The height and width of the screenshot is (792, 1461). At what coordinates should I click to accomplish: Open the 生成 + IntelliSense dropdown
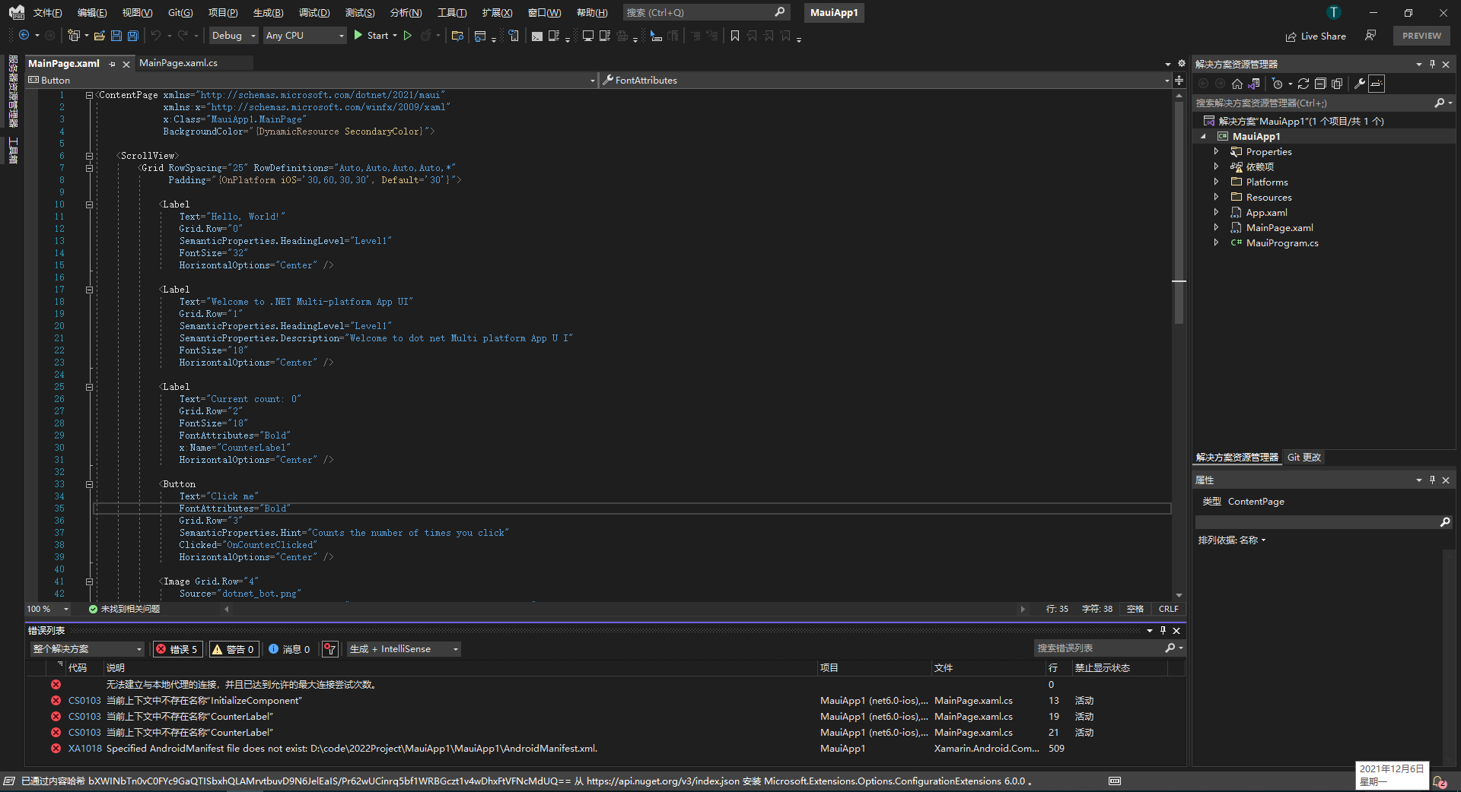click(403, 649)
